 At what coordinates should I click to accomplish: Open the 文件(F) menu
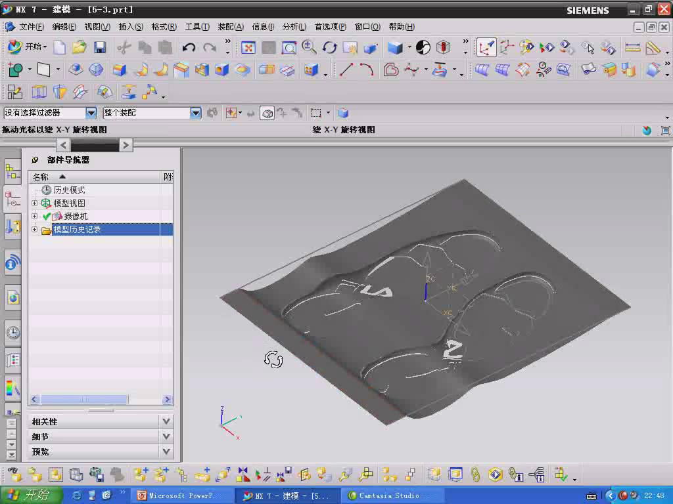coord(31,27)
